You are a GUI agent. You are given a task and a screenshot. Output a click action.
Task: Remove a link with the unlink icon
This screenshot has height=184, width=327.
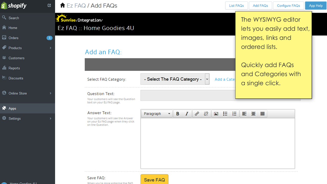tap(206, 113)
